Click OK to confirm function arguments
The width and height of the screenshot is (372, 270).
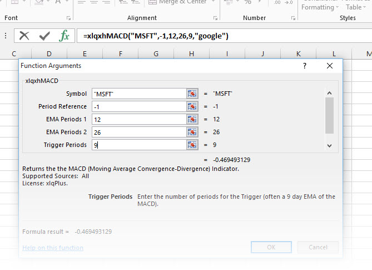pyautogui.click(x=271, y=247)
